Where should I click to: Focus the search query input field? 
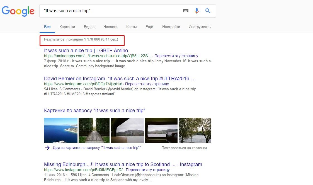pyautogui.click(x=112, y=11)
